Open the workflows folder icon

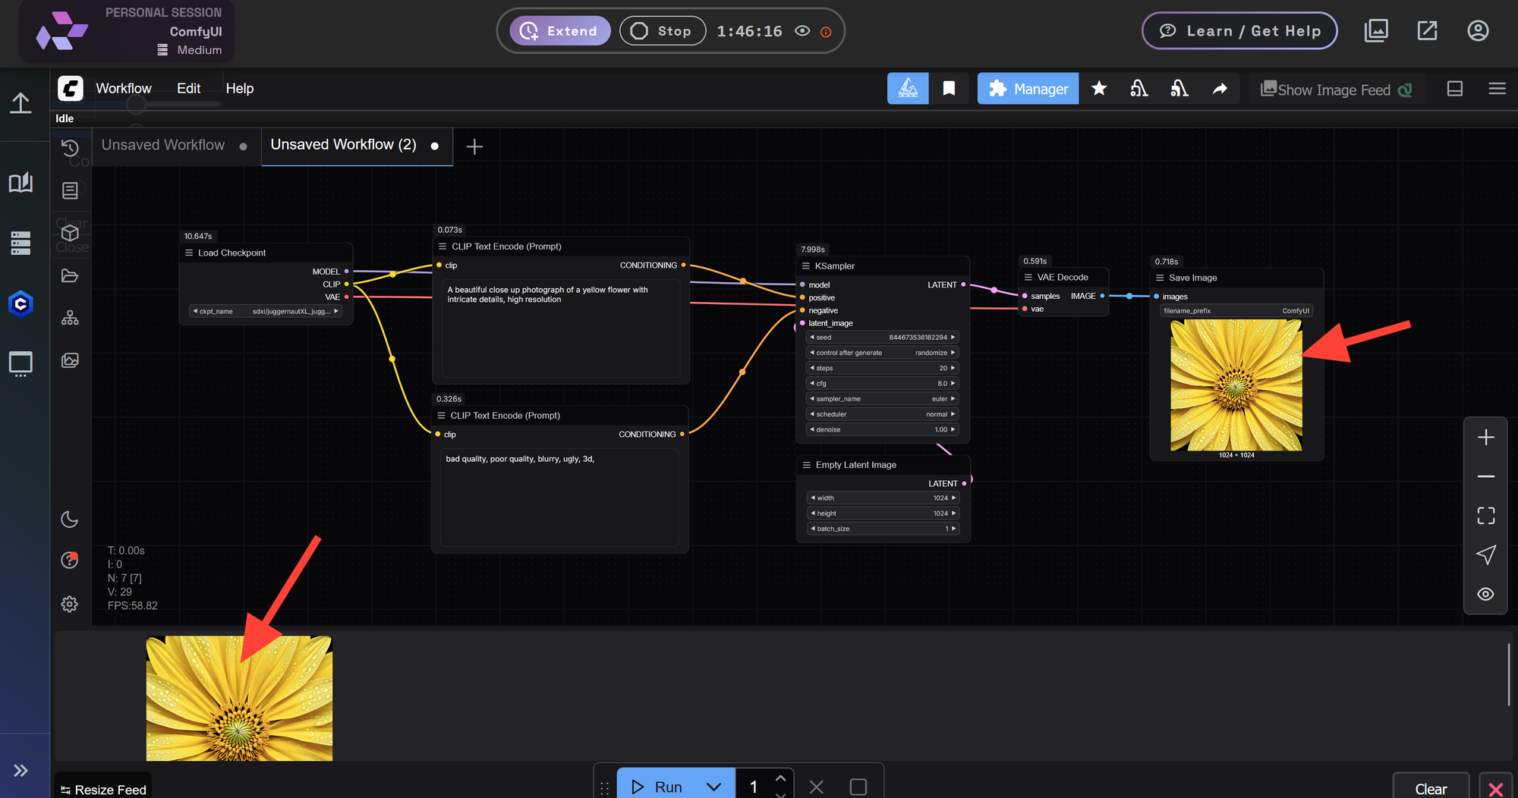point(70,275)
